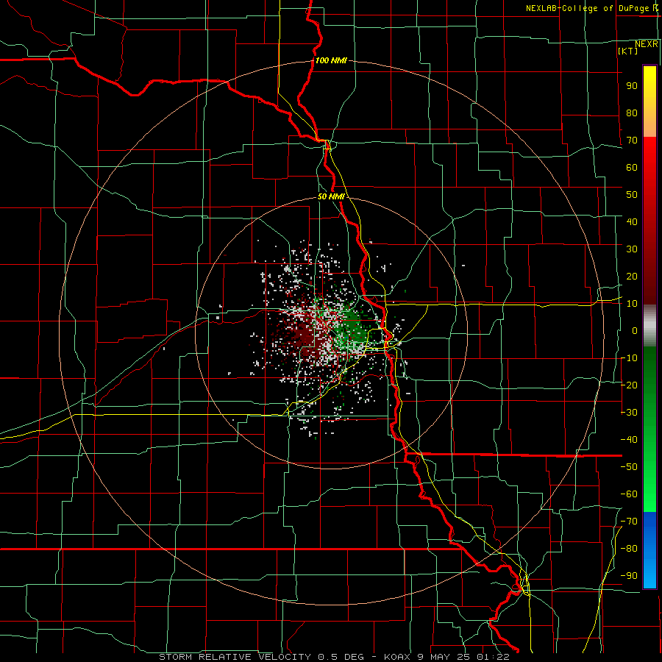The height and width of the screenshot is (662, 662).
Task: Click the positive 60 scale value
Action: (632, 168)
